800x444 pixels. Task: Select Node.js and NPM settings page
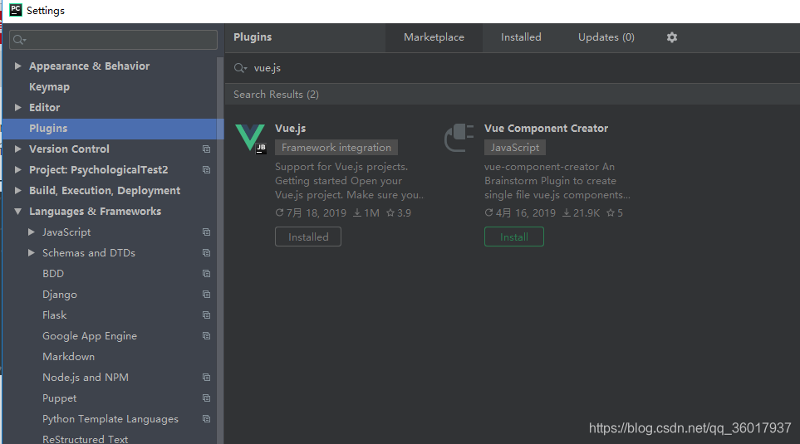[x=86, y=378]
